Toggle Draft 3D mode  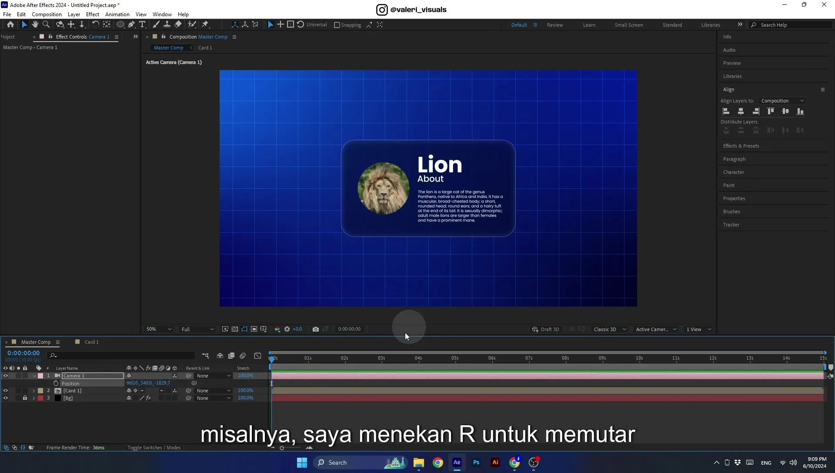coord(546,329)
